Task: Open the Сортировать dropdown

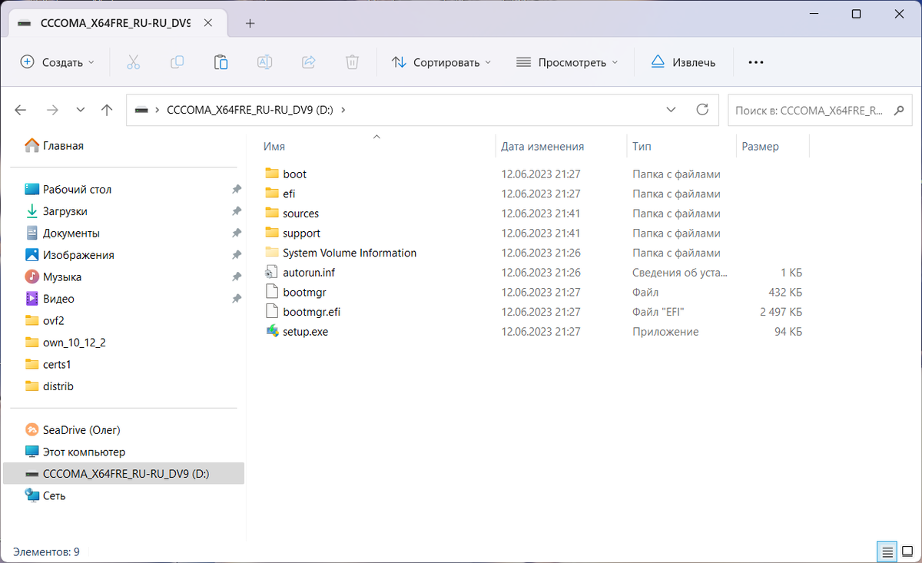Action: point(441,62)
